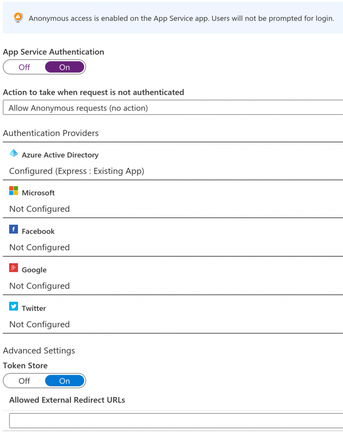This screenshot has height=439, width=343.
Task: Switch Token Store to Off
Action: coord(24,381)
